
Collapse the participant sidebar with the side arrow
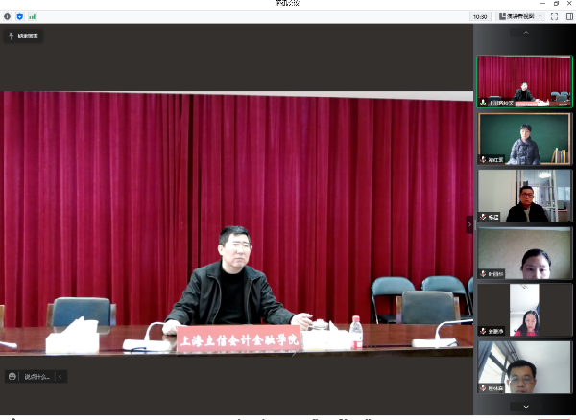[469, 223]
